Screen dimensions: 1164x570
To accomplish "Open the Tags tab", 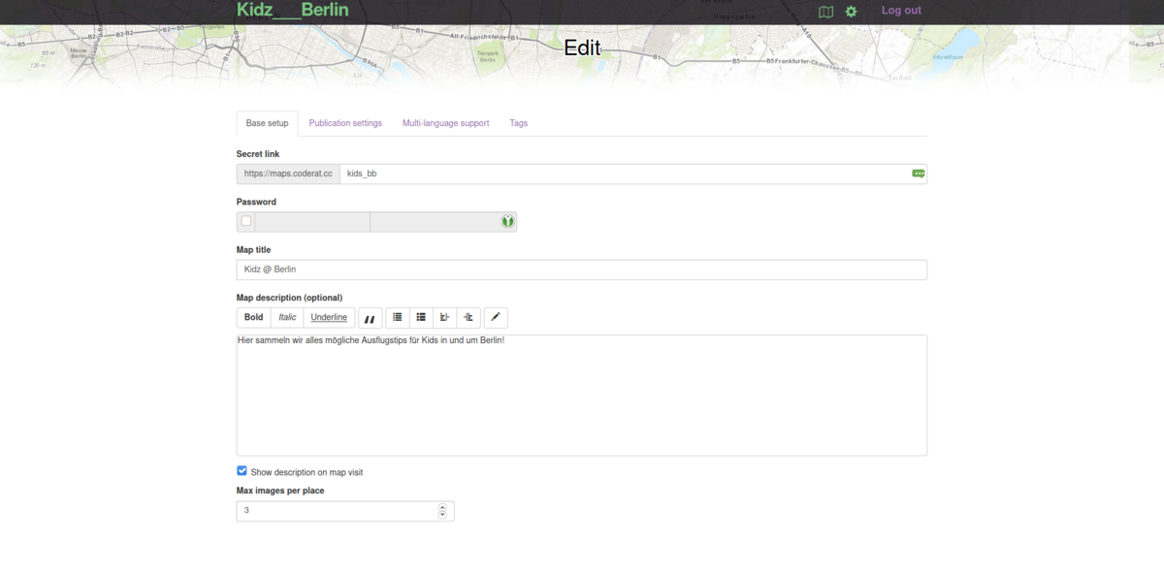I will pos(518,123).
